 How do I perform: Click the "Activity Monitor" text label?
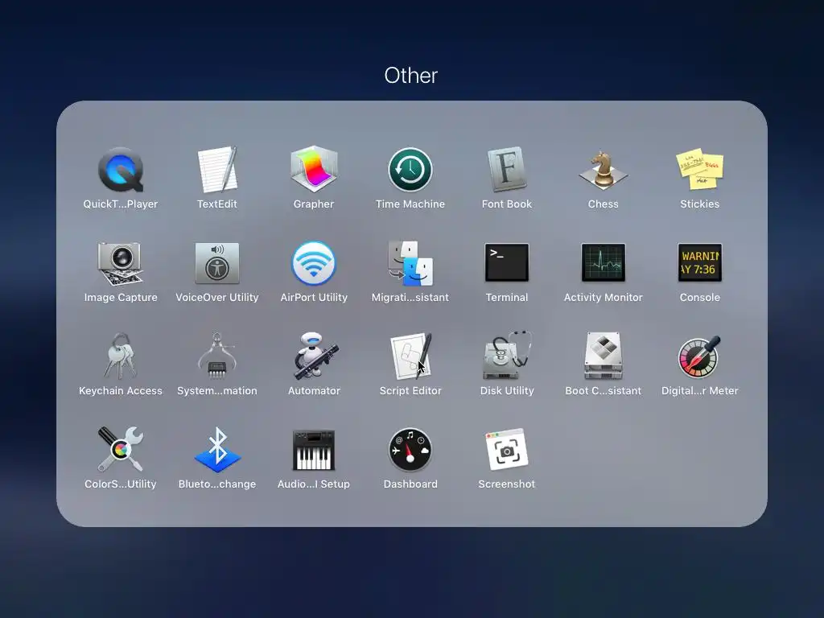(604, 298)
